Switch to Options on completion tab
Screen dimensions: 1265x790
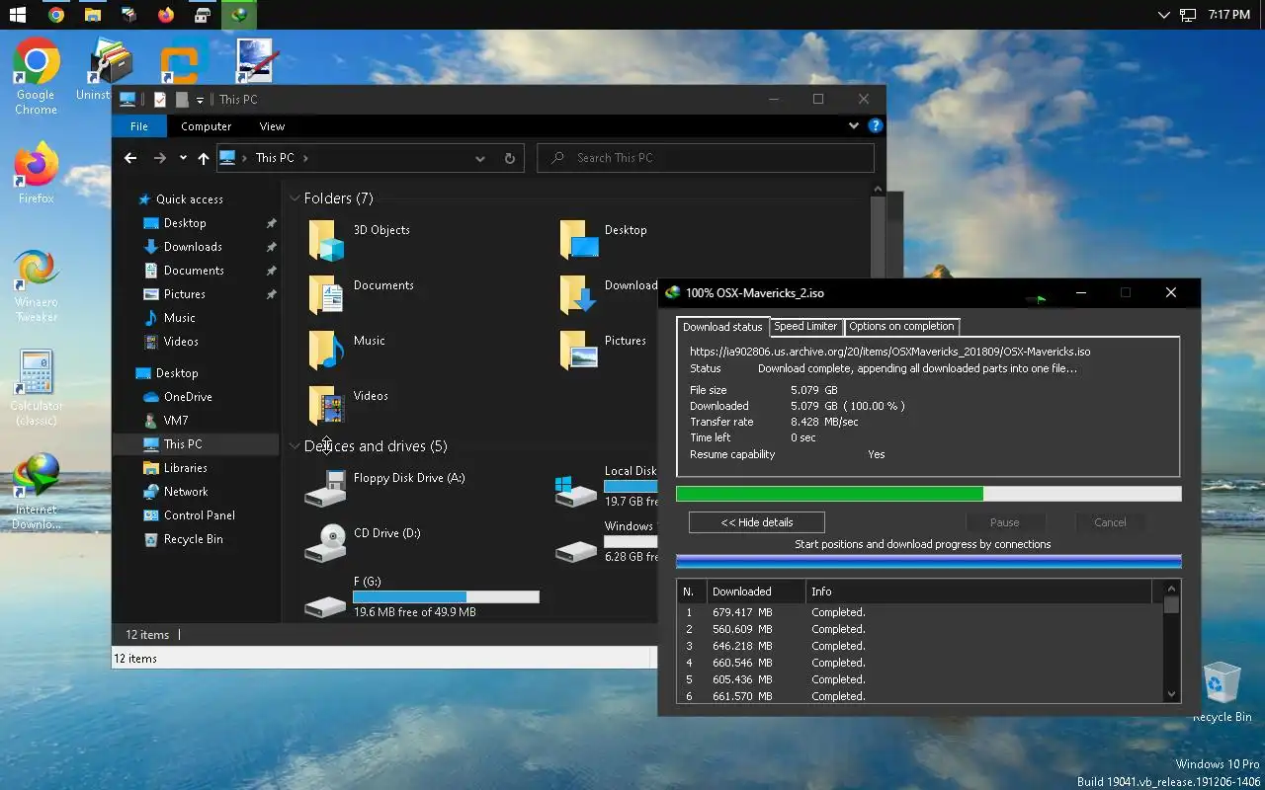tap(901, 326)
